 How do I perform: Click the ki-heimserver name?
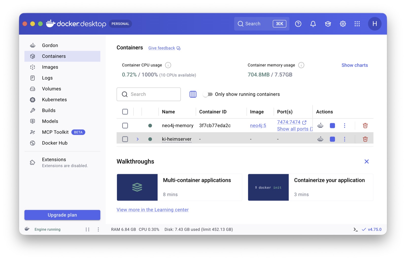pos(177,139)
